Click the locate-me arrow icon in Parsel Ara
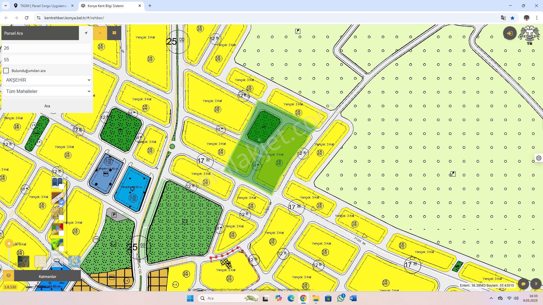Image resolution: width=543 pixels, height=305 pixels. coord(86,33)
